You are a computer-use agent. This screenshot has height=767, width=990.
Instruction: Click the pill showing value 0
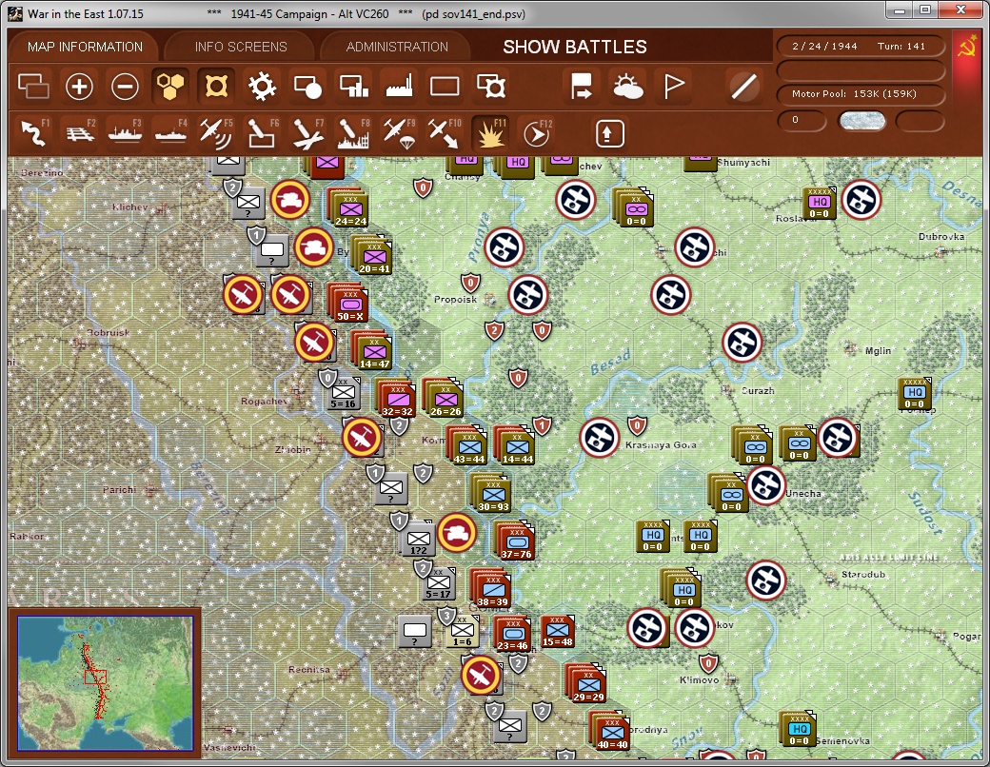pos(802,121)
